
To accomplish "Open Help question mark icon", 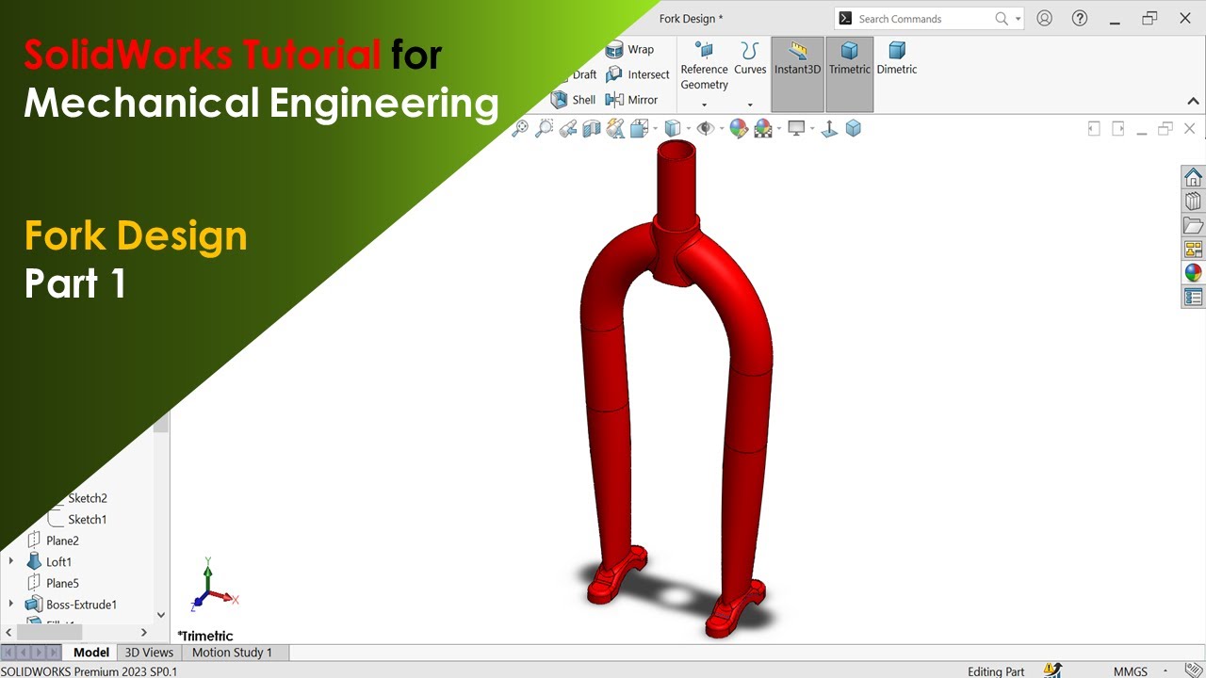I will [x=1080, y=18].
